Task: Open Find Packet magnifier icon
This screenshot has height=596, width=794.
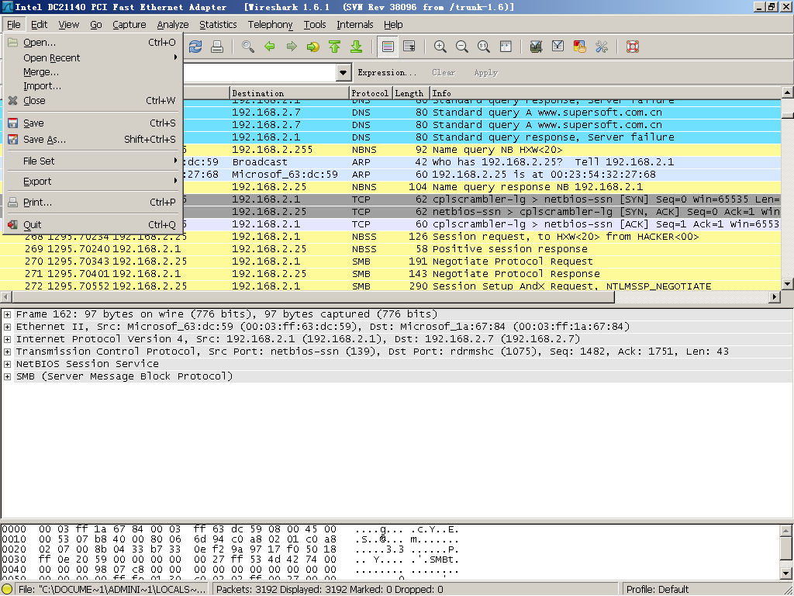Action: point(247,47)
